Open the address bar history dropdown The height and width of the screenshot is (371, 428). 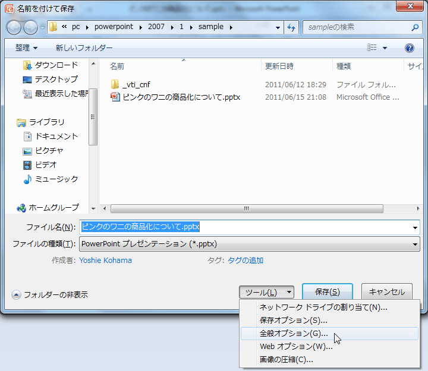(278, 27)
